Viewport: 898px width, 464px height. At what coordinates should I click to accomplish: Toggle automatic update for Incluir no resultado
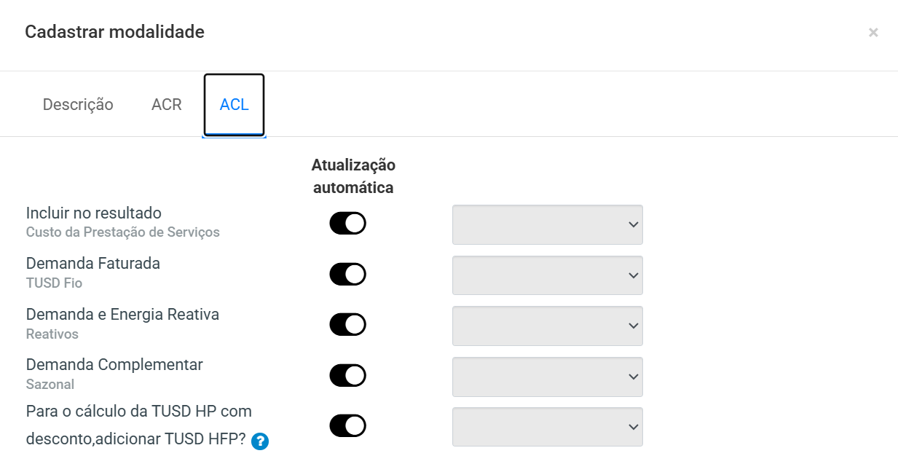347,224
